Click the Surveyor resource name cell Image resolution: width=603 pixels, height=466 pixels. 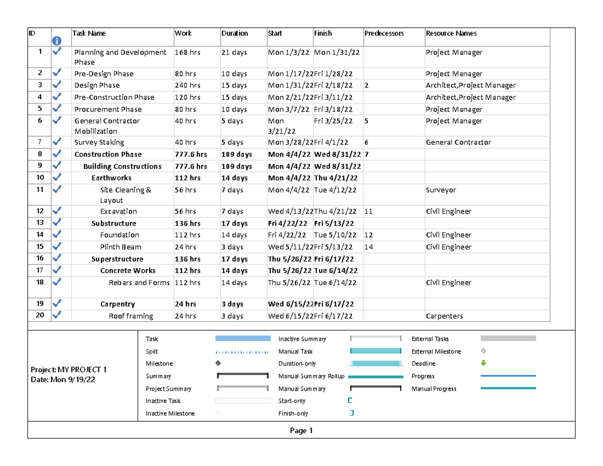point(441,190)
